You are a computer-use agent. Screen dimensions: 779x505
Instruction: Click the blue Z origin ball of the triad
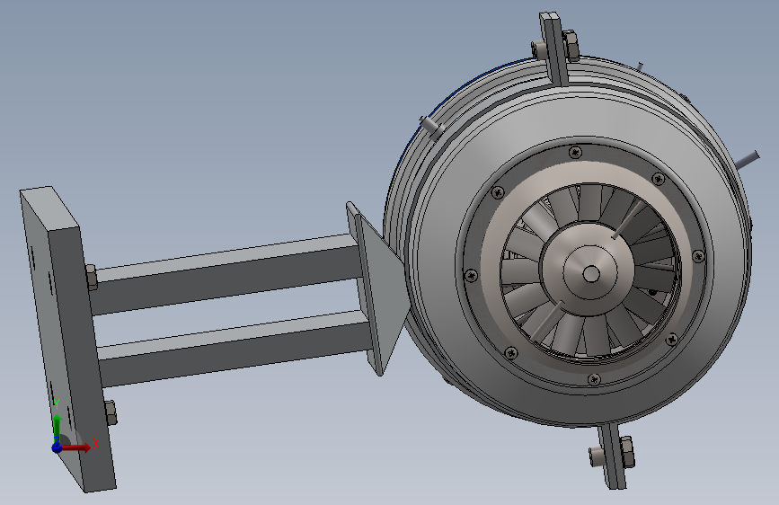(x=58, y=447)
